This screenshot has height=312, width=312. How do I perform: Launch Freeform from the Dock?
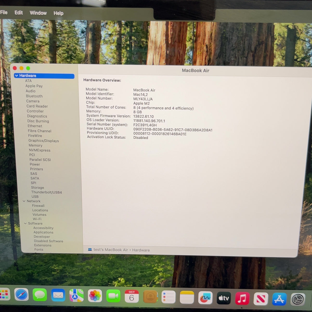pos(205,297)
